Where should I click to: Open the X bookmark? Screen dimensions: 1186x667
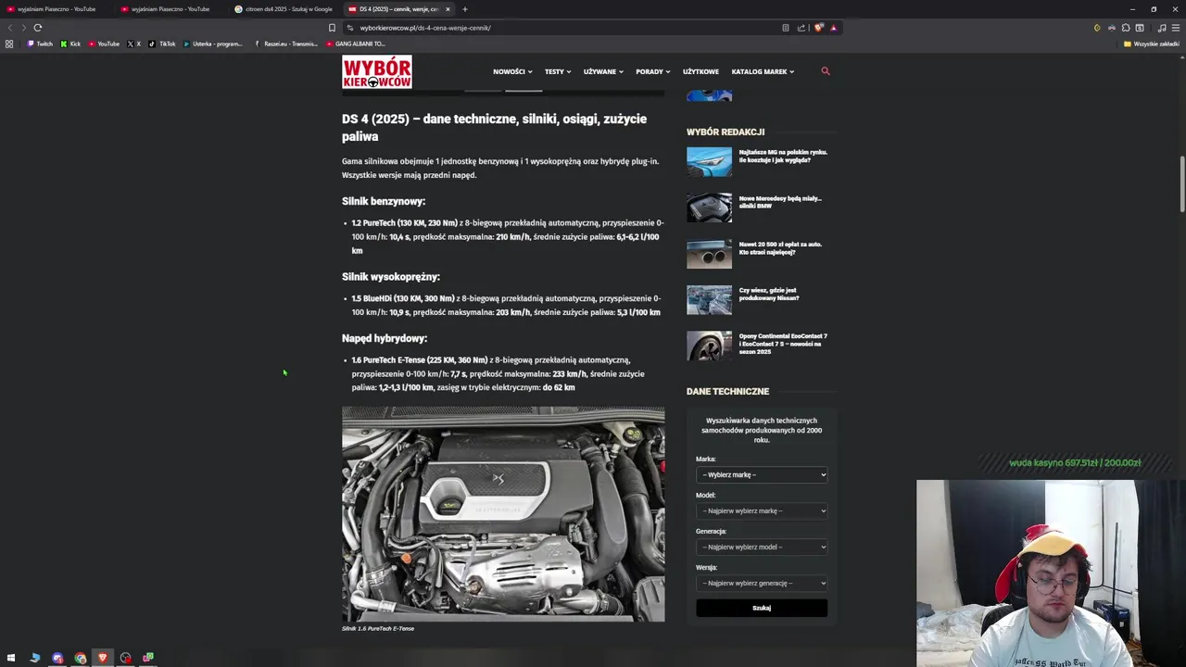coord(133,44)
